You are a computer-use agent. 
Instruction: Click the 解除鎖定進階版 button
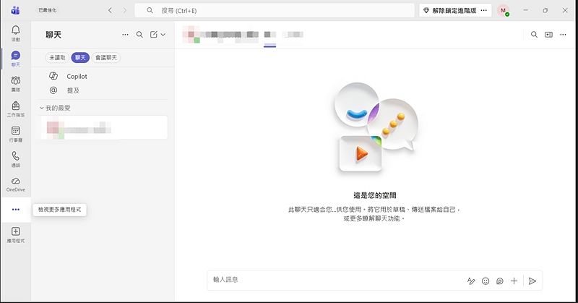pyautogui.click(x=453, y=11)
